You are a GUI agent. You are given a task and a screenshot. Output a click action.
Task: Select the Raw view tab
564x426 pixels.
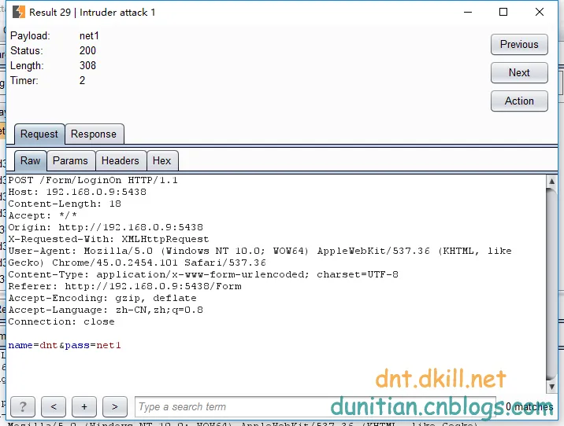[30, 161]
